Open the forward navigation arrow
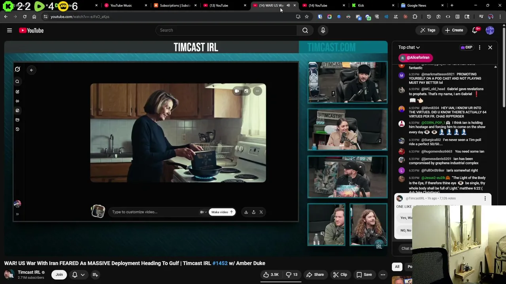This screenshot has height=284, width=506. (15, 17)
